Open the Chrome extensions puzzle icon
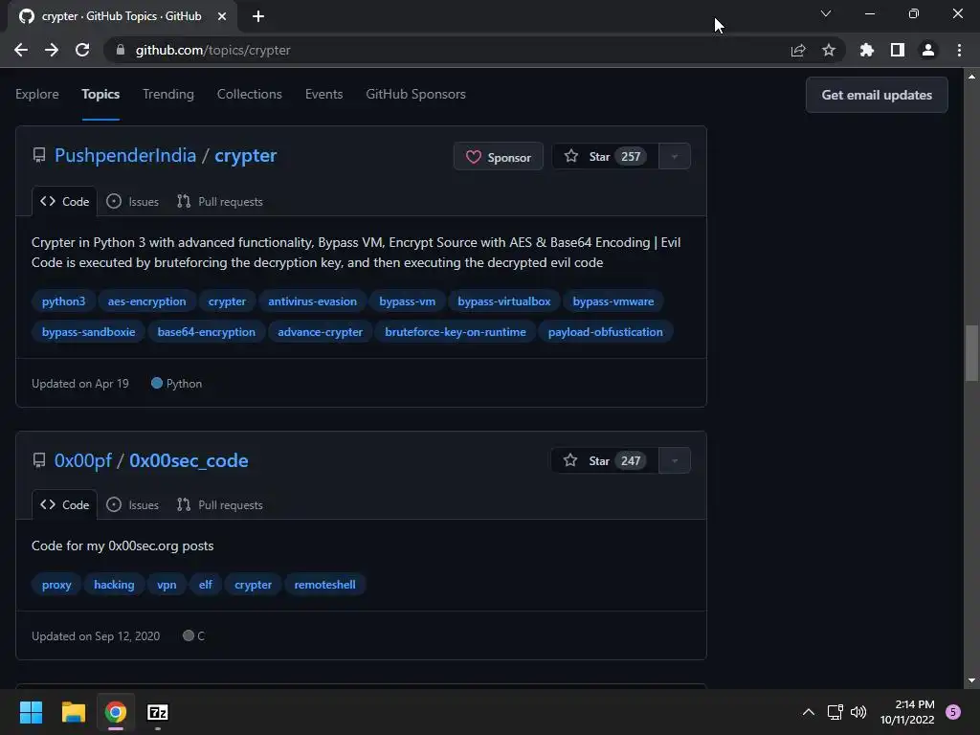980x735 pixels. point(867,50)
